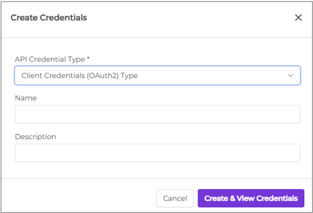Image resolution: width=313 pixels, height=213 pixels.
Task: Click the down arrow next to OAuth2 Type
Action: pyautogui.click(x=291, y=75)
